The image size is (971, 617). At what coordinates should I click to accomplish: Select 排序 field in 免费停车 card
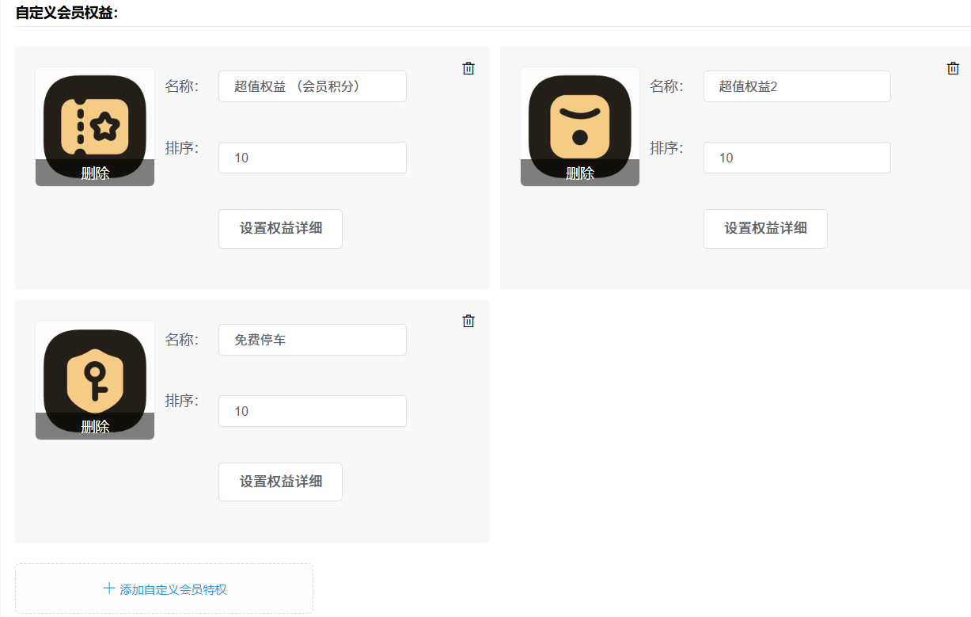(312, 411)
